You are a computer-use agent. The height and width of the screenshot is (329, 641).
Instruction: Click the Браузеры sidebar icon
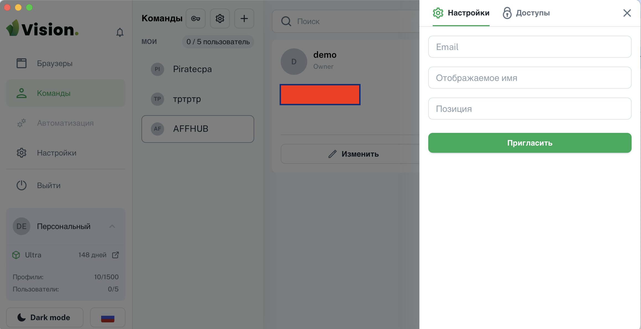(x=22, y=63)
